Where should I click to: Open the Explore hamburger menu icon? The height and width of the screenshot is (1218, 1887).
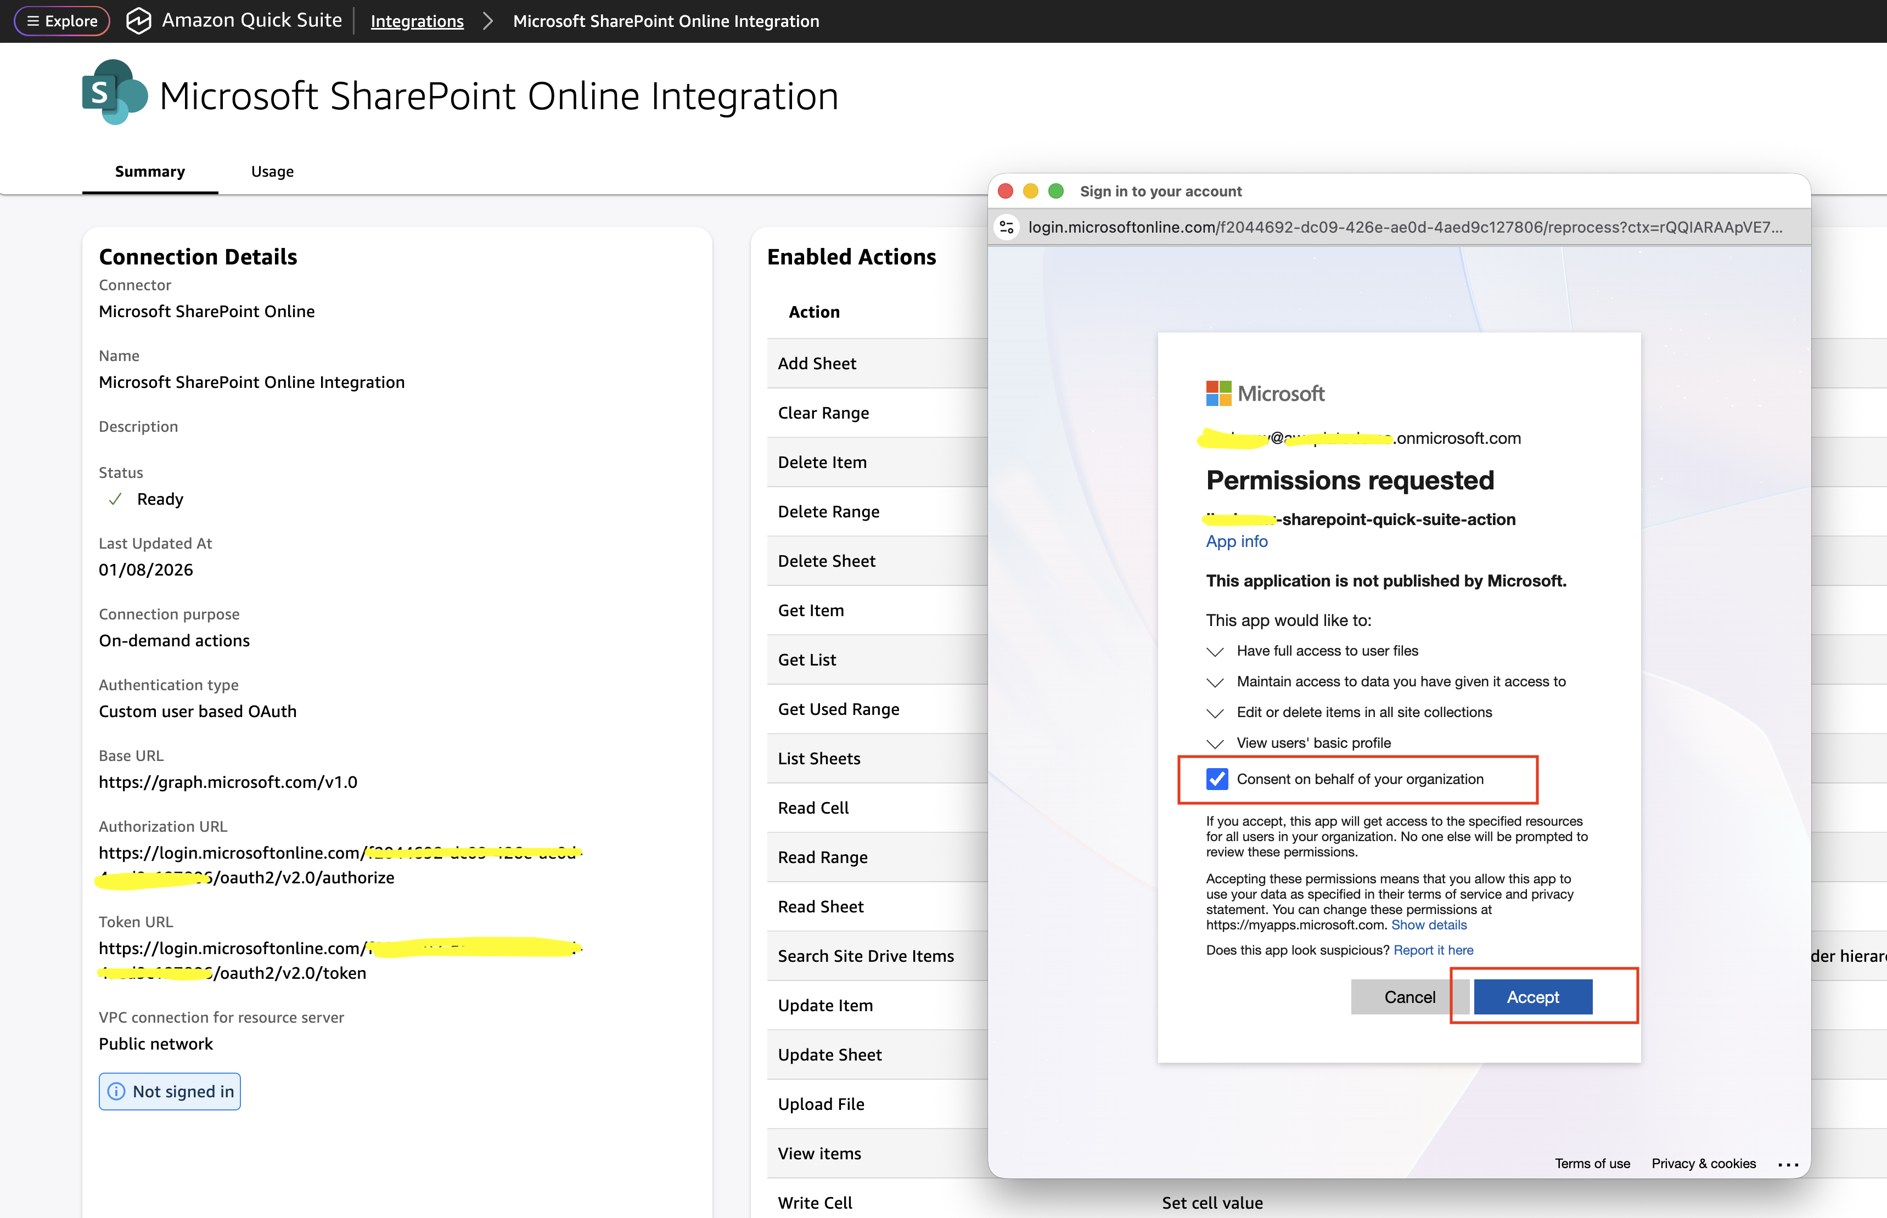click(x=35, y=20)
